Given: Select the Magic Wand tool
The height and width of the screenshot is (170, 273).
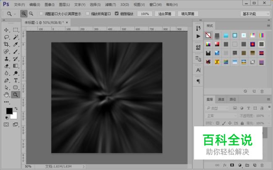Looking at the screenshot, I should click(16, 37).
